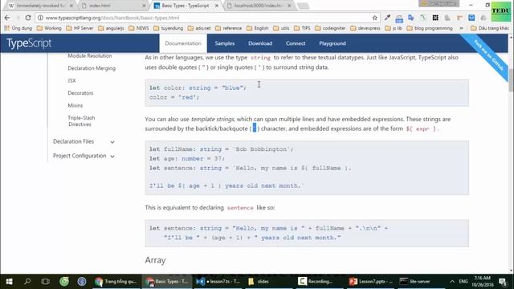Open the Documentation nav tab

pos(183,43)
